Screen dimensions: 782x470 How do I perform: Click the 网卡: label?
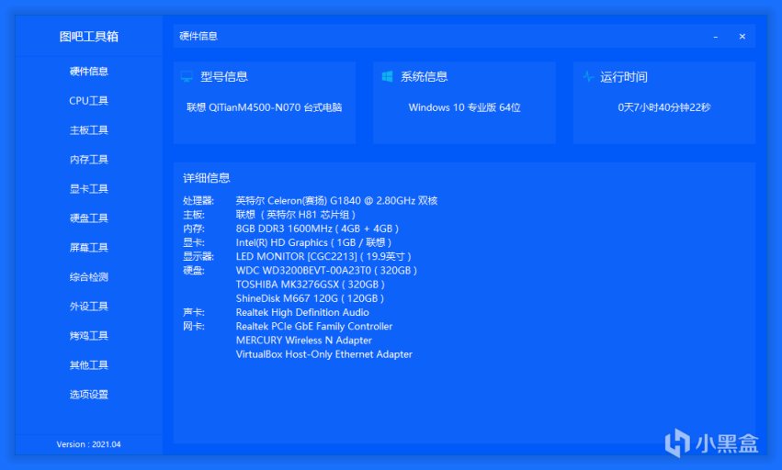(194, 327)
